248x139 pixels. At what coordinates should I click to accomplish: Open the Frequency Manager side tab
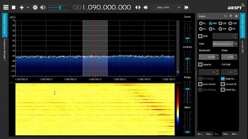click(5, 49)
